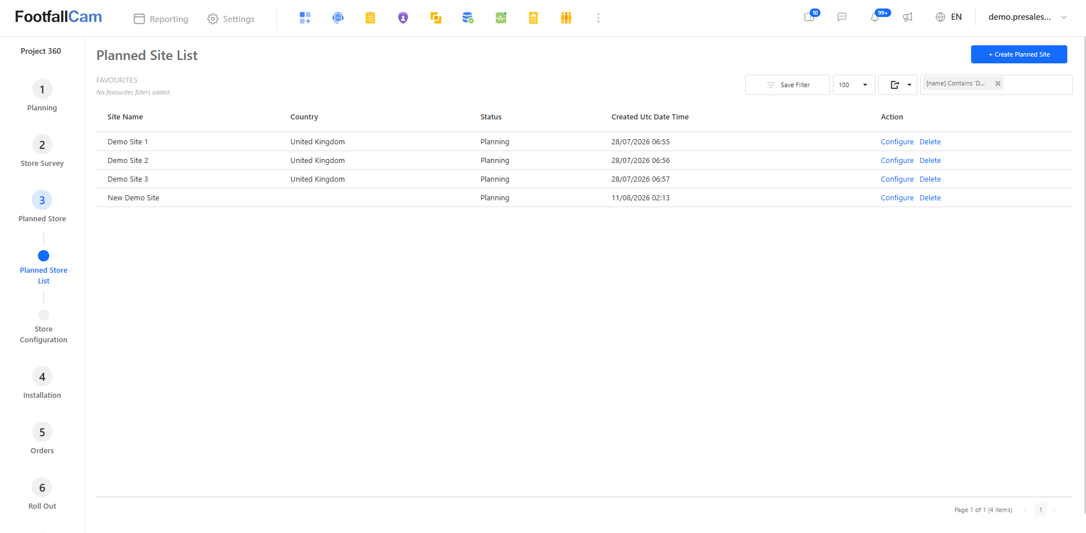1086x533 pixels.
Task: Open the orange people group icon
Action: [x=566, y=18]
